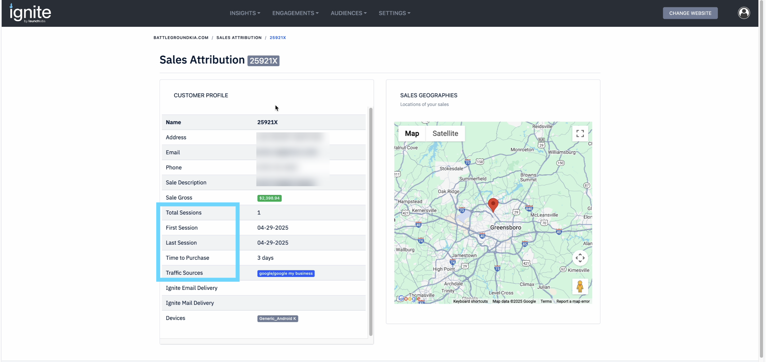This screenshot has height=362, width=766.
Task: Click Report a map error link
Action: (573, 301)
